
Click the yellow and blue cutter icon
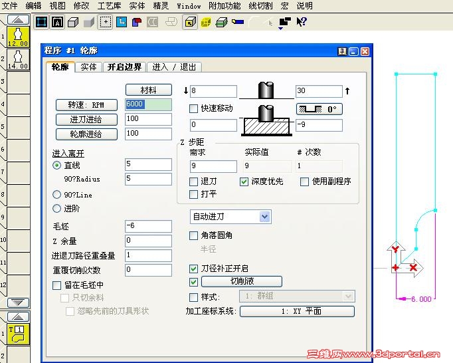coord(238,21)
